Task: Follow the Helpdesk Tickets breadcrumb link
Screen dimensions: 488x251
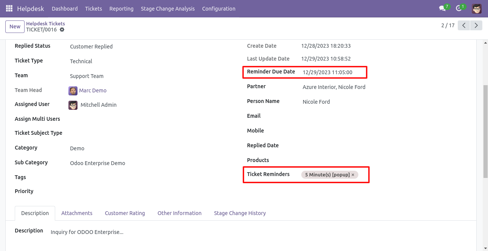Action: click(45, 23)
